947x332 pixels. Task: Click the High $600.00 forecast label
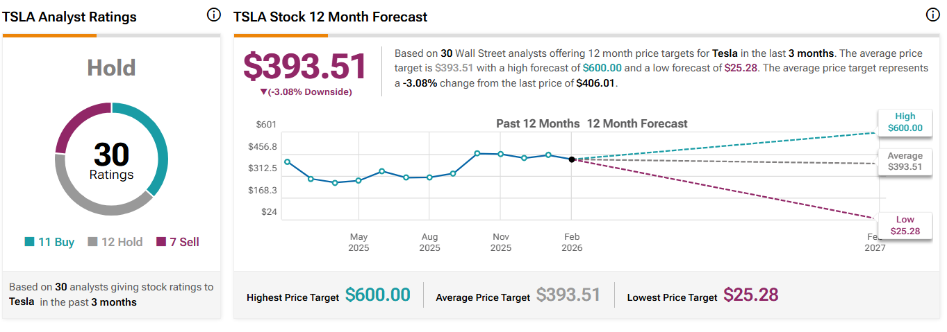[x=905, y=122]
